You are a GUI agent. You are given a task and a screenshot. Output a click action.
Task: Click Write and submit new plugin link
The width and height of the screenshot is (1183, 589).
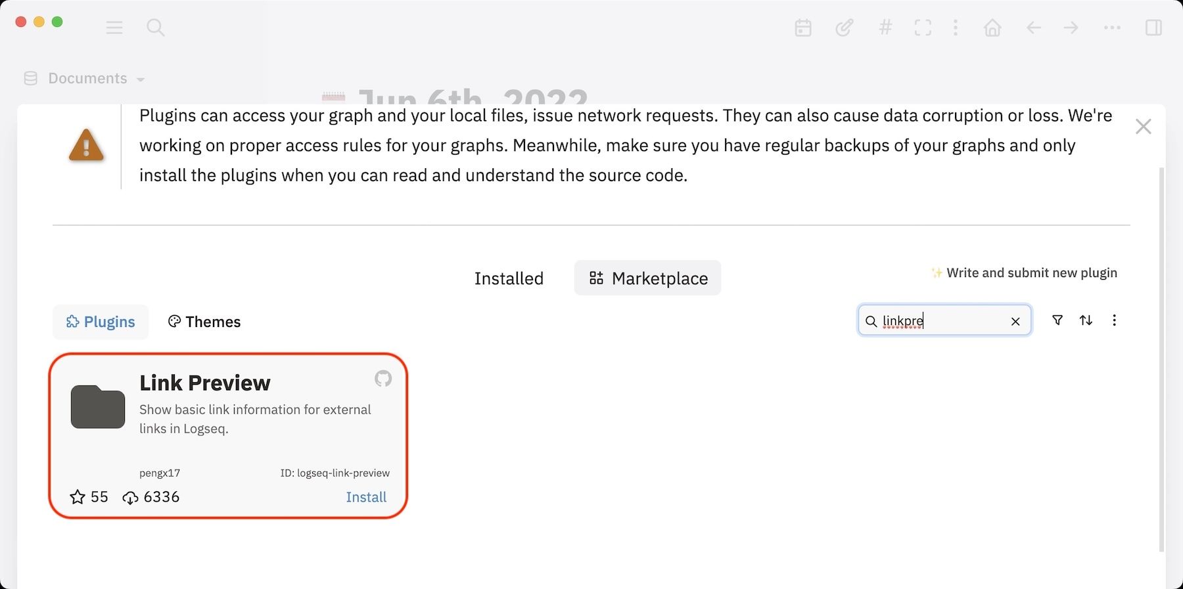tap(1024, 273)
